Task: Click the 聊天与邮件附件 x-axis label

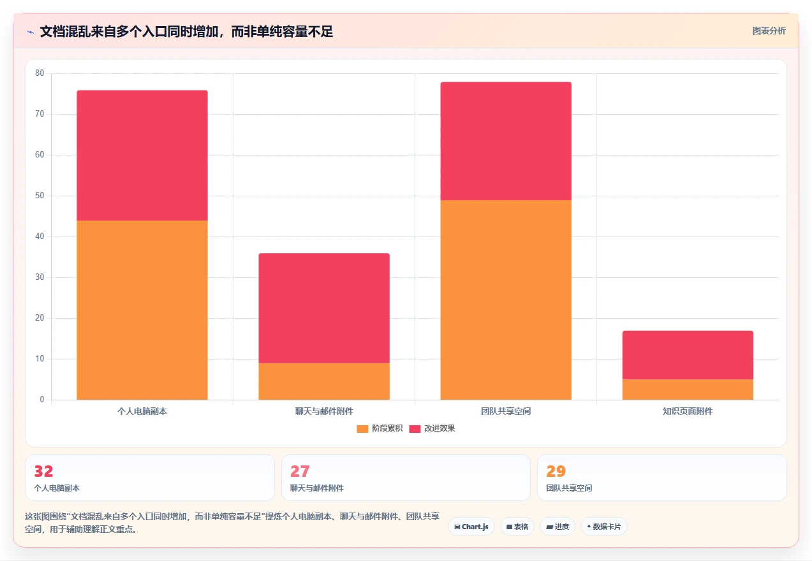Action: click(x=324, y=411)
